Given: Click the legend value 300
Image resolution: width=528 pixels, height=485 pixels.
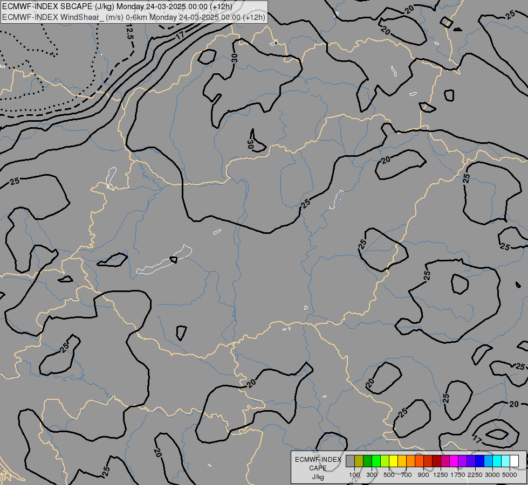Looking at the screenshot, I should coord(372,475).
